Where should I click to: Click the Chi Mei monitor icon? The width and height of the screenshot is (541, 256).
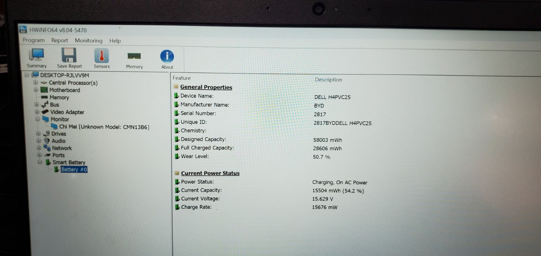pos(54,126)
